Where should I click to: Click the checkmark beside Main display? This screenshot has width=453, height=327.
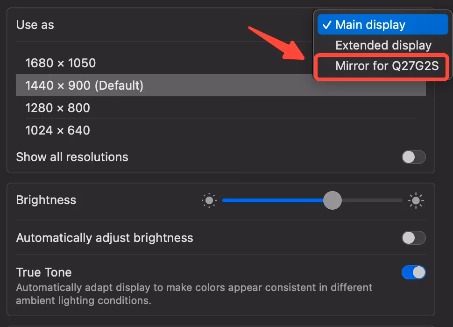coord(328,24)
